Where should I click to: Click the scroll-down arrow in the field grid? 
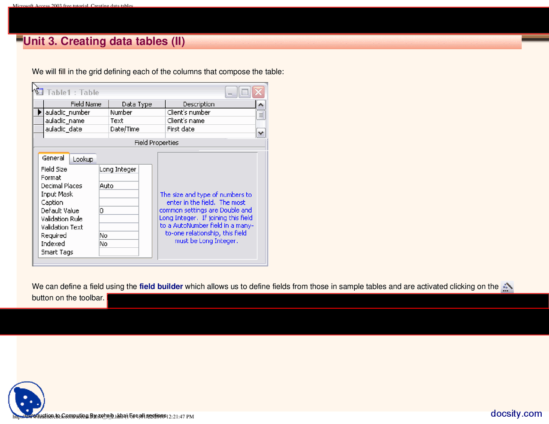click(260, 133)
